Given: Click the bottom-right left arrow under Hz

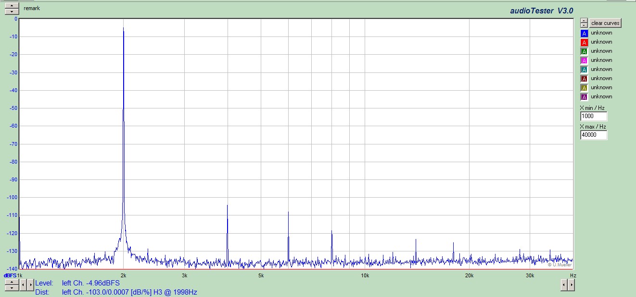Looking at the screenshot, I should (564, 285).
